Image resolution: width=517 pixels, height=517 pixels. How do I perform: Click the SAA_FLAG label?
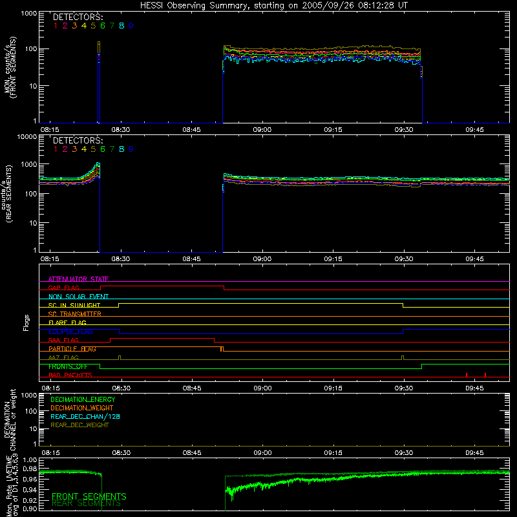63,340
